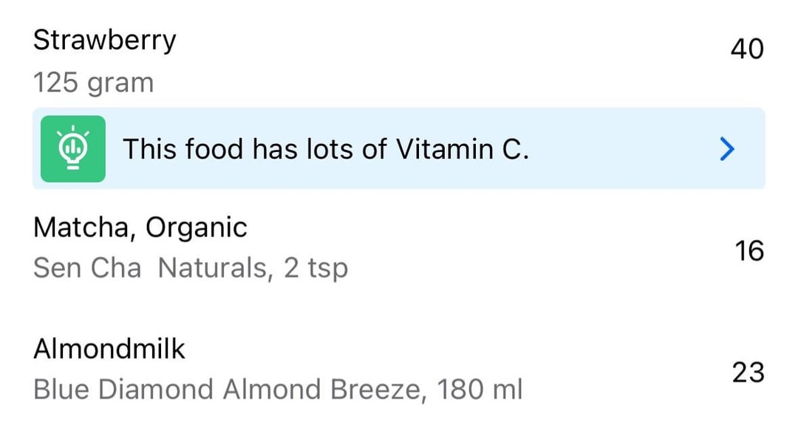Viewport: 798px width, 431px height.
Task: Select Sen Cha Naturals, 2 tsp subtitle
Action: click(x=191, y=268)
